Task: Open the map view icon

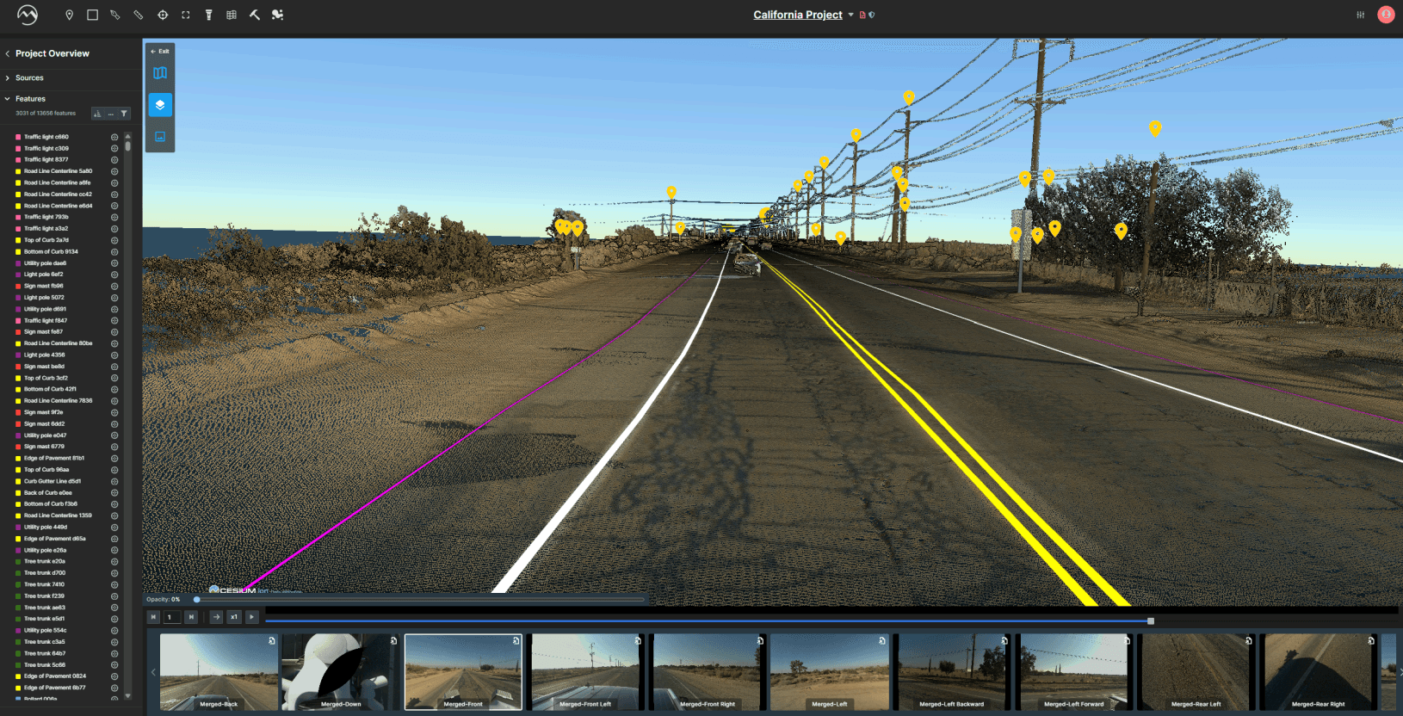Action: tap(160, 73)
